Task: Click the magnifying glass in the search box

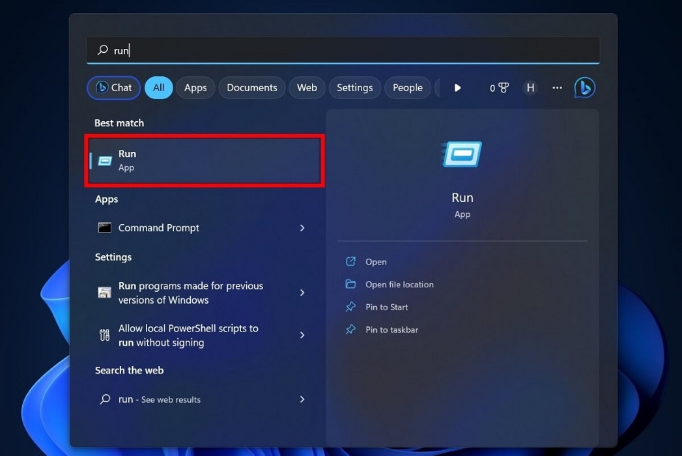Action: click(102, 50)
